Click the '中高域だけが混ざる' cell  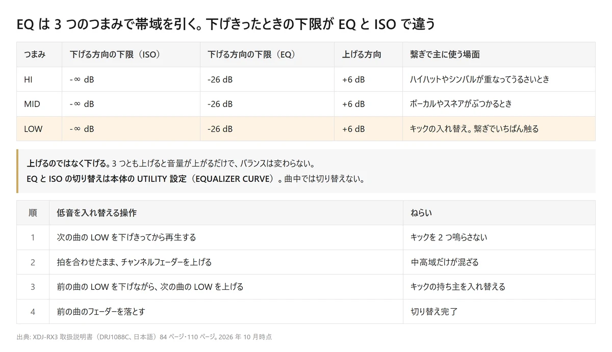click(x=499, y=262)
